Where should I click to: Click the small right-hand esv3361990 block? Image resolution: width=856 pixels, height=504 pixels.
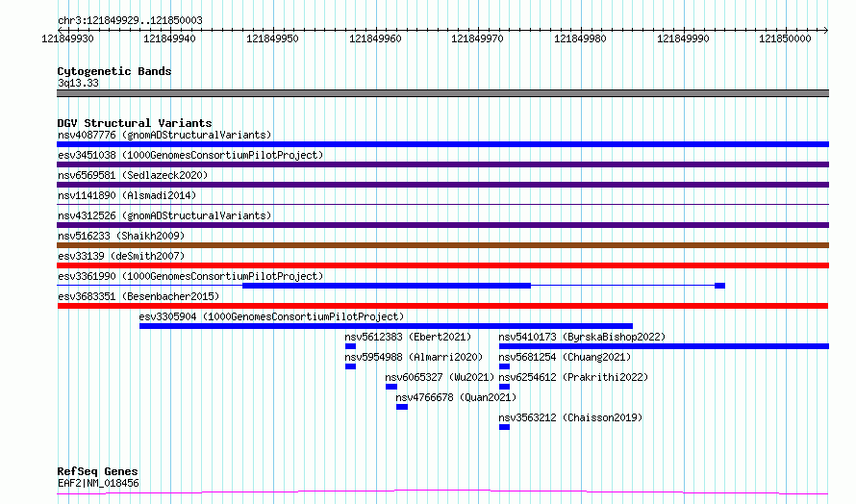click(x=720, y=286)
